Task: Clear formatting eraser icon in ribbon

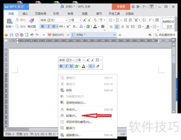Action: tap(95, 20)
